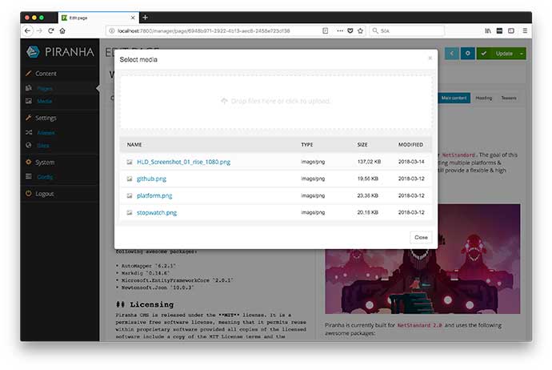Click Logout in the sidebar
Screen dimensions: 552x370
pos(45,194)
